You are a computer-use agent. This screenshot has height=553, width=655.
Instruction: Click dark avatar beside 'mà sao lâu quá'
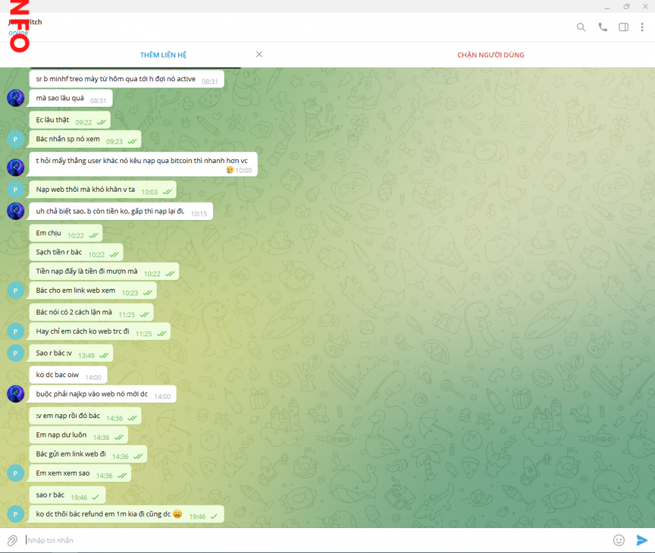pyautogui.click(x=15, y=98)
